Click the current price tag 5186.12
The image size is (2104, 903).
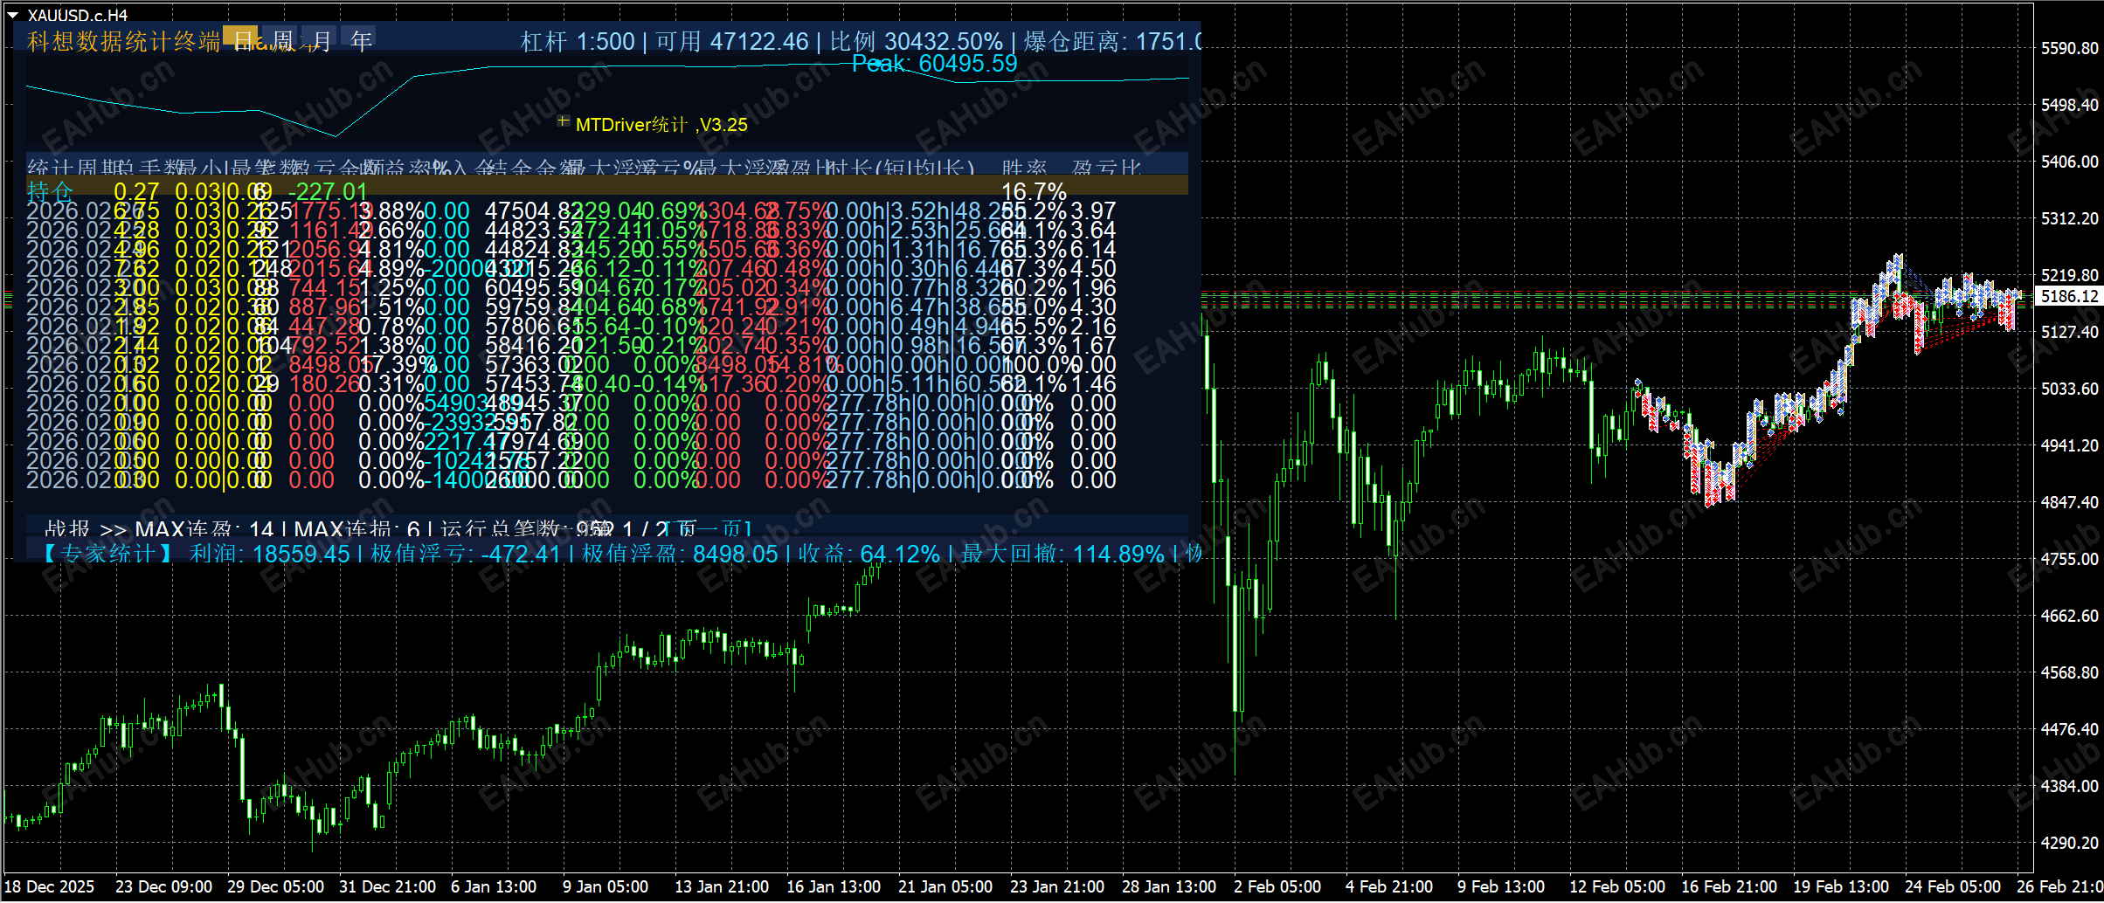point(2068,296)
